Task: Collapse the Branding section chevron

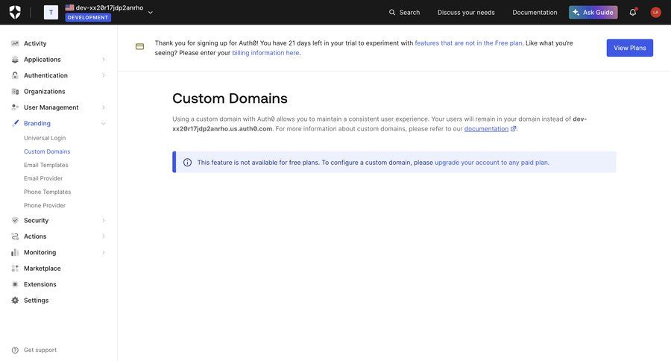Action: pos(104,123)
